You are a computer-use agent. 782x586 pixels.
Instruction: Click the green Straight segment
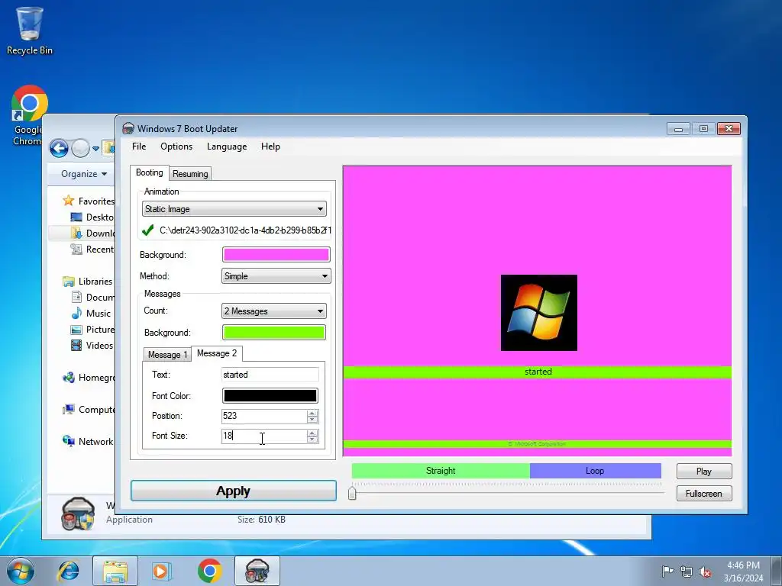(441, 471)
